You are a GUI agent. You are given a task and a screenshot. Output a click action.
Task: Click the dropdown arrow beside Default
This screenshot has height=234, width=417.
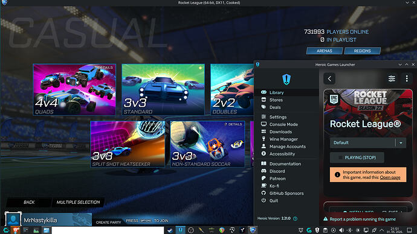401,143
